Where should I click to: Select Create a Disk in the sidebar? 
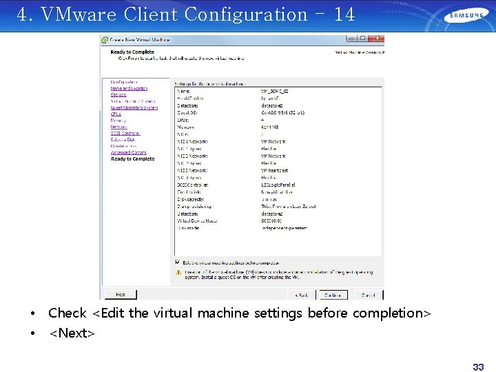point(124,146)
